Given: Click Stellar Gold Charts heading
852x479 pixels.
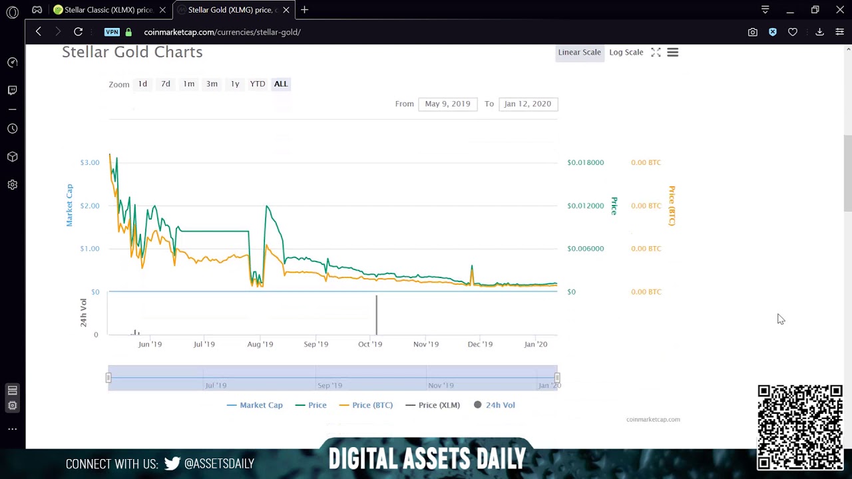Looking at the screenshot, I should 132,52.
